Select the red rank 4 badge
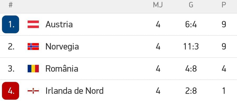Viewport: 237px width, 101px height. 11,91
